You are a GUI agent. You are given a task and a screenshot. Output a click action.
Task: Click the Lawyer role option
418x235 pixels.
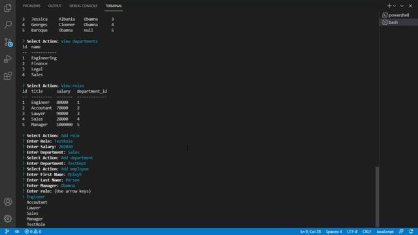click(33, 208)
